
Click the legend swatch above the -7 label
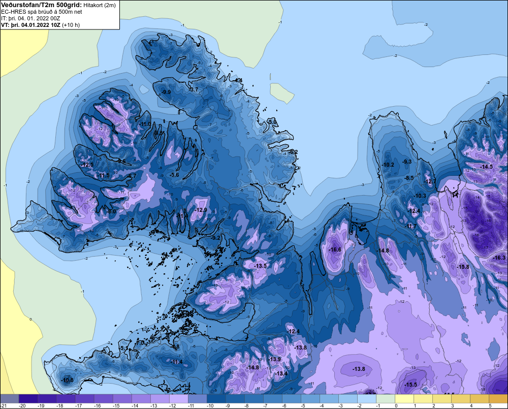[x=272, y=398]
